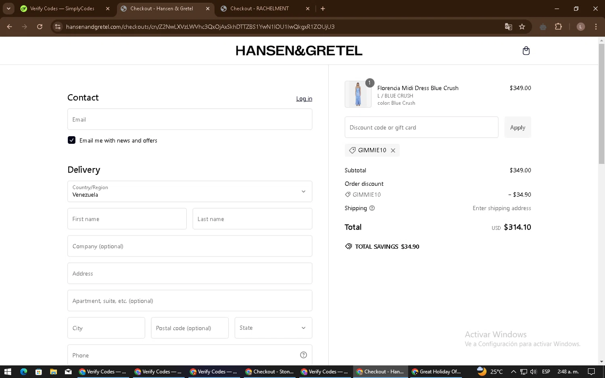Click the Florencia Midi Dress Blue Crush title
The width and height of the screenshot is (605, 378).
click(418, 88)
